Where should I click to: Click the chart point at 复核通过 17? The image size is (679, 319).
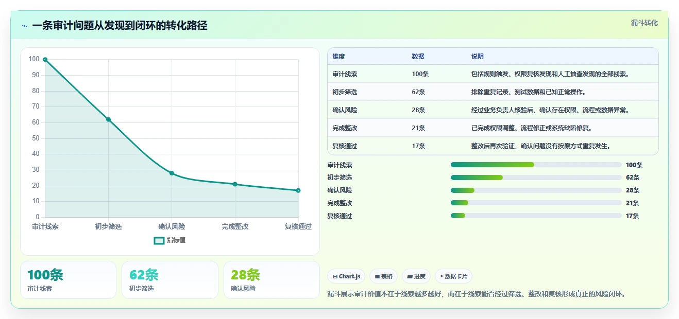coord(298,190)
